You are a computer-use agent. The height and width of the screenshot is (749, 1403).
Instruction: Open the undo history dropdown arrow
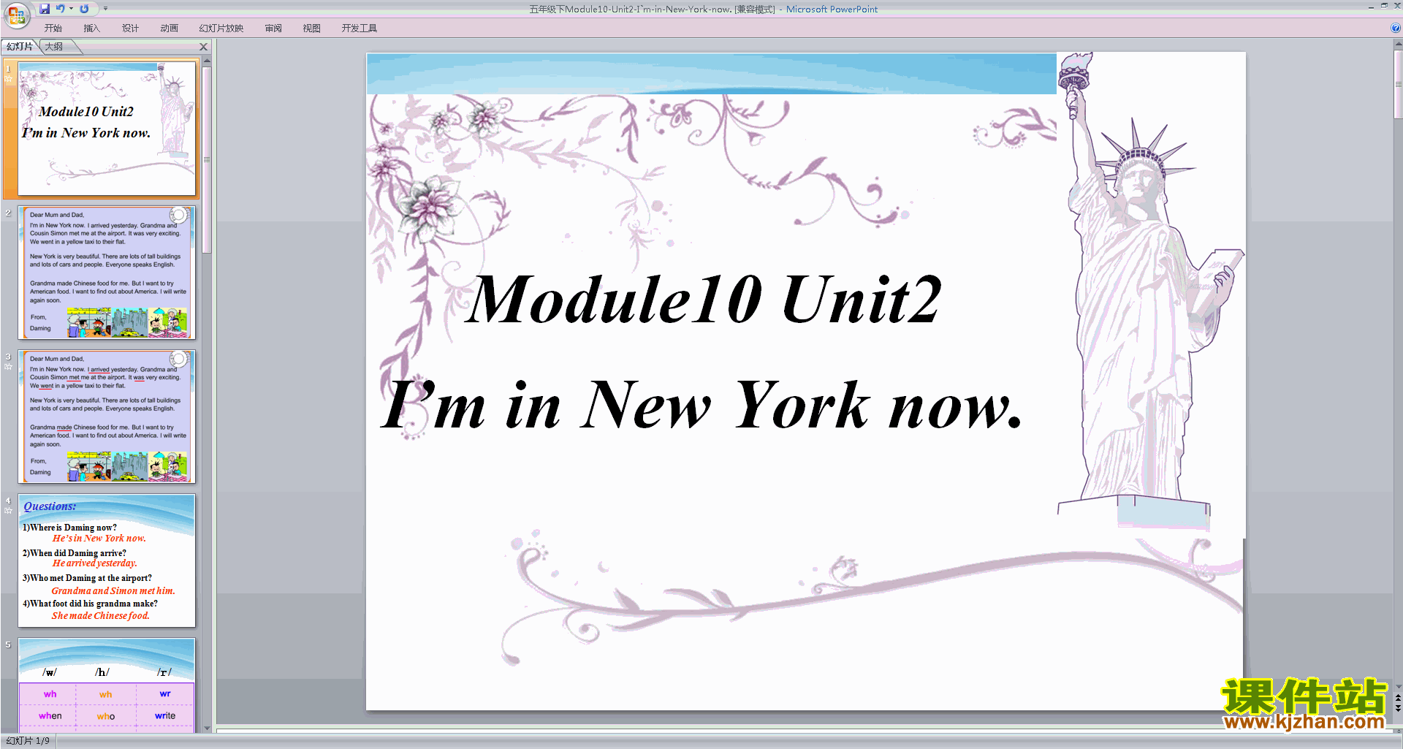point(71,9)
